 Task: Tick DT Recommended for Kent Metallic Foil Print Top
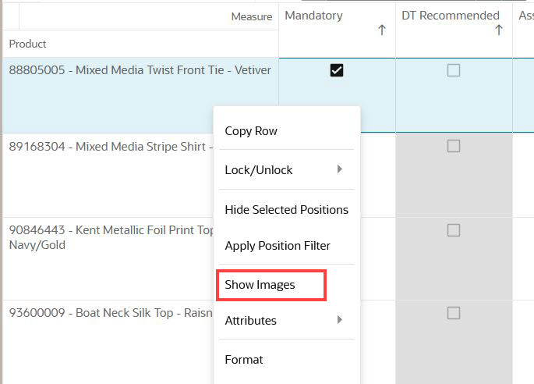coord(453,230)
